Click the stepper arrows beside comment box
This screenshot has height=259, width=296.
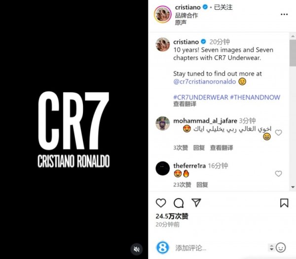pos(271,248)
